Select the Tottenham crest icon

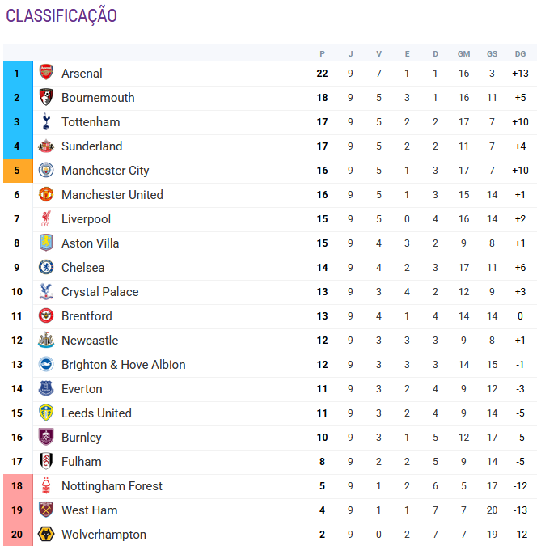click(46, 122)
